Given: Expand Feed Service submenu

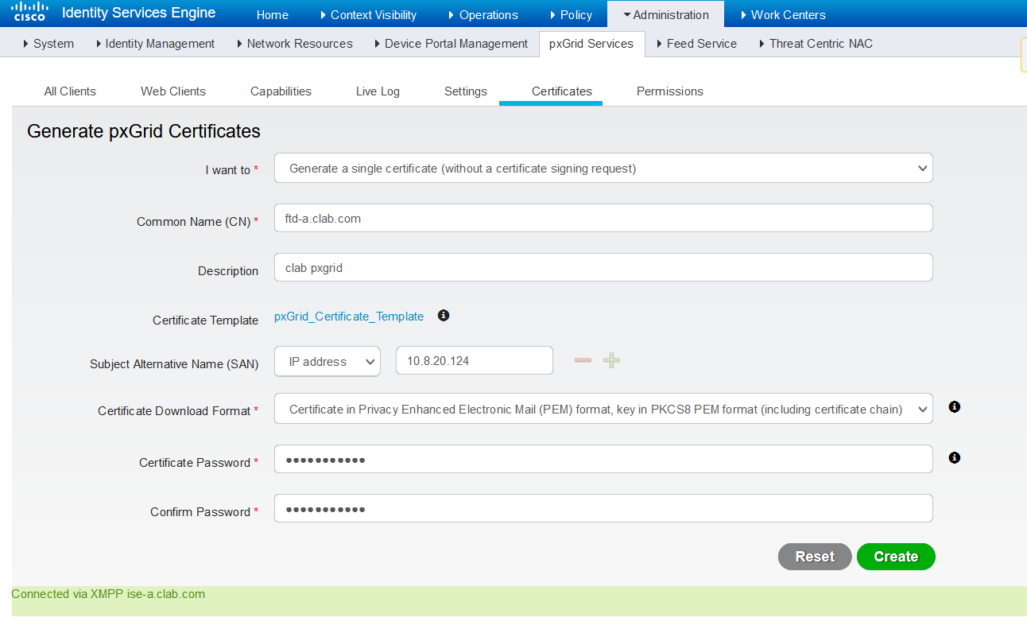Looking at the screenshot, I should [x=697, y=44].
